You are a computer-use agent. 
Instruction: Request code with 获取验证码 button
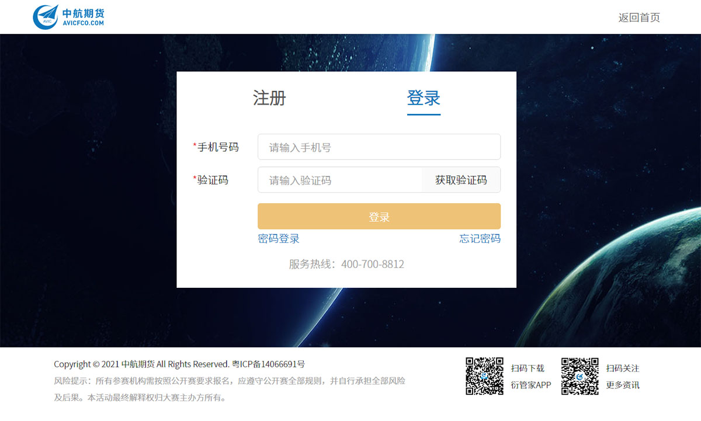tap(461, 180)
